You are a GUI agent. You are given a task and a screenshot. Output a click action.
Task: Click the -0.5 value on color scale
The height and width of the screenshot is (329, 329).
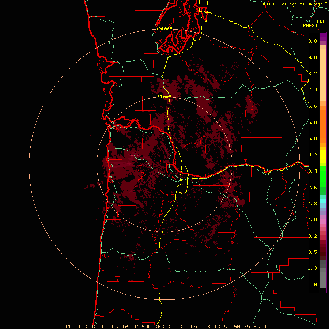311,252
